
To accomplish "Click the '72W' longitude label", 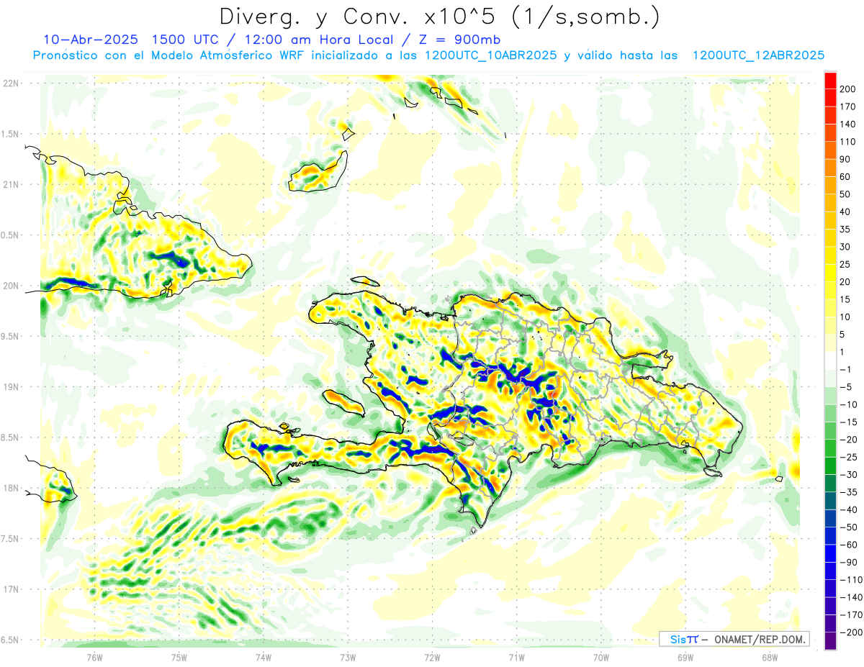I will [x=432, y=657].
